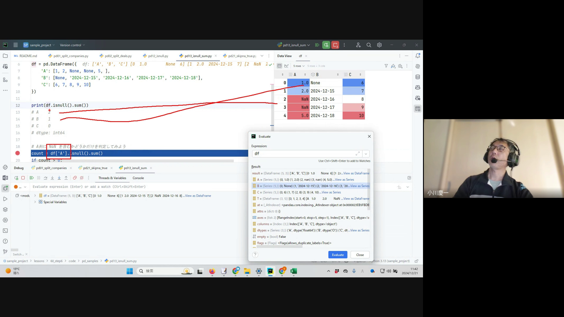Open the expression history dropdown in Evaluate
Screen dimensions: 564x317
coord(366,154)
